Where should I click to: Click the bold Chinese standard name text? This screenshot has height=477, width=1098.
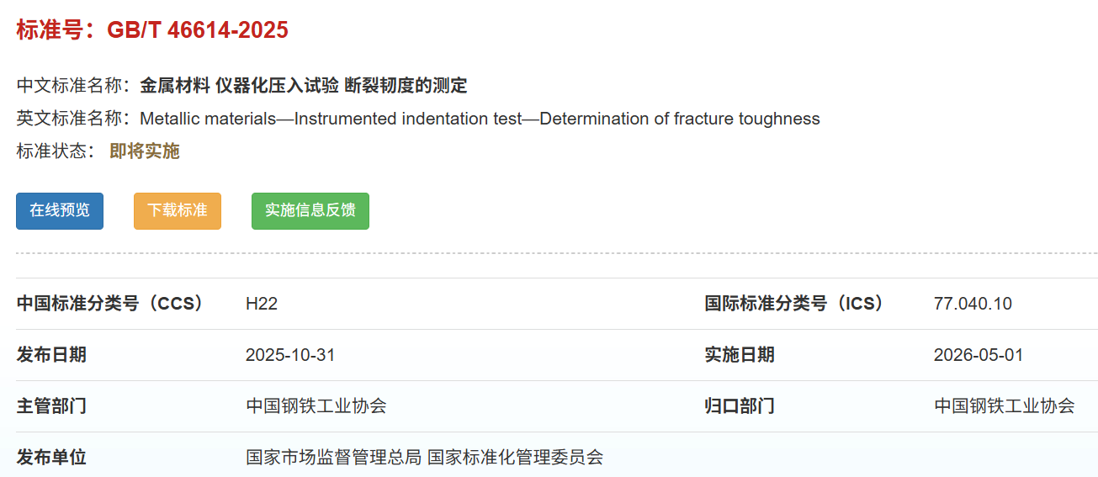(x=303, y=85)
